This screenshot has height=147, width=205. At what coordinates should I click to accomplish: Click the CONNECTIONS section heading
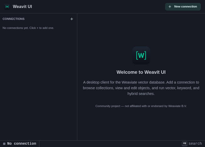tap(13, 19)
